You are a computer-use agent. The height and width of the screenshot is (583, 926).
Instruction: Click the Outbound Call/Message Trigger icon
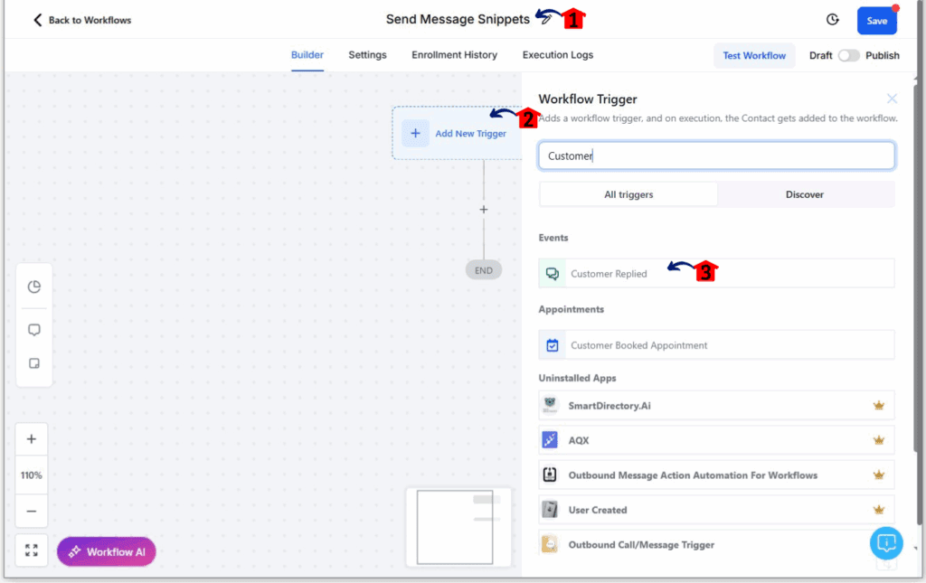550,544
